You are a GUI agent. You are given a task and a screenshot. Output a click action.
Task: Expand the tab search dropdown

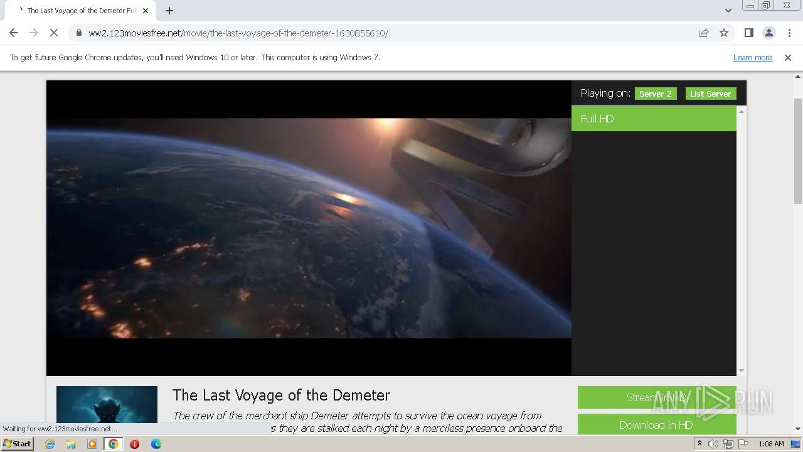(728, 11)
